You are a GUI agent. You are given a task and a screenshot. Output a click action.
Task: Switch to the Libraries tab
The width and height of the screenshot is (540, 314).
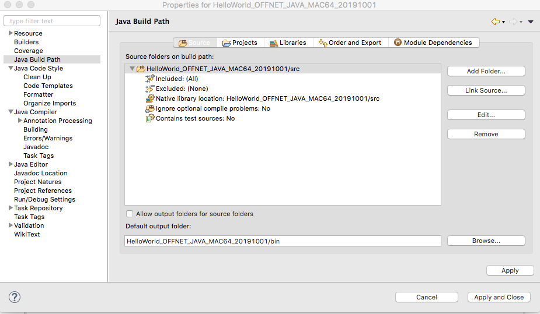pyautogui.click(x=288, y=43)
